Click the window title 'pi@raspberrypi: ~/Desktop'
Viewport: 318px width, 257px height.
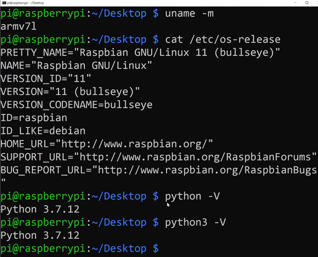pos(25,3)
